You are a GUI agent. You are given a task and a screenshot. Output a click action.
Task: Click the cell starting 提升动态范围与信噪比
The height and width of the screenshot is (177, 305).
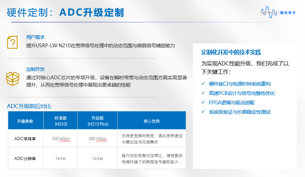152,158
